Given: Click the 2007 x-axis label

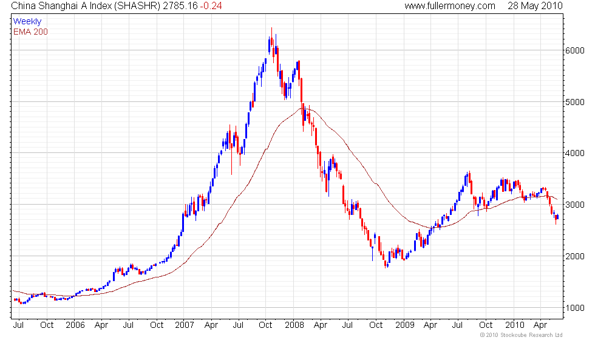Looking at the screenshot, I should [x=185, y=325].
